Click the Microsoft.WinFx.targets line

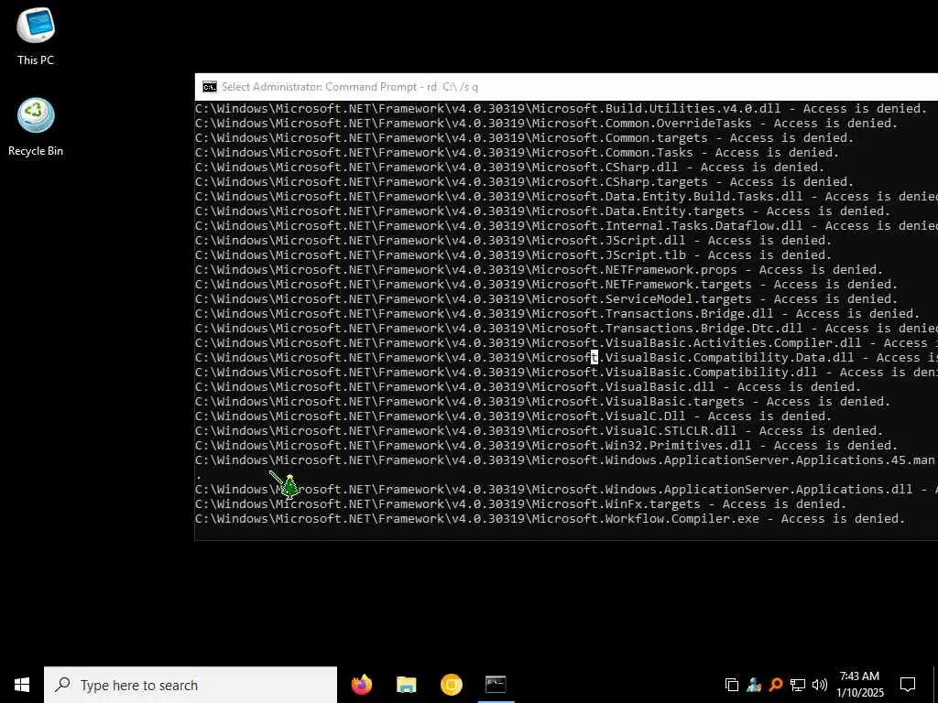coord(520,504)
